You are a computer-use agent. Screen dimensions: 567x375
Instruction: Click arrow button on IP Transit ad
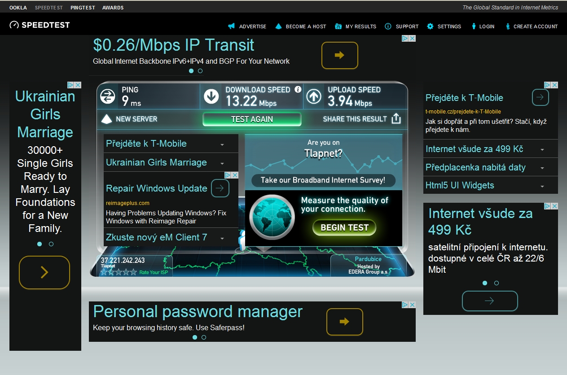(339, 55)
